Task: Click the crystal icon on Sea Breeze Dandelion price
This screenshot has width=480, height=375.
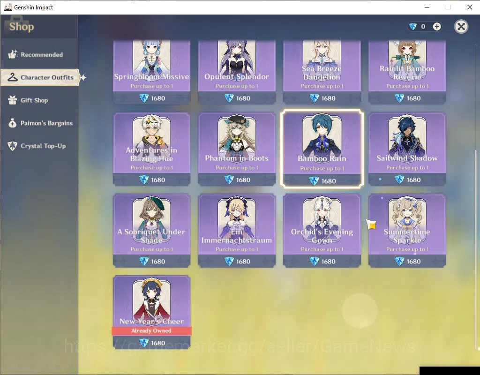Action: pyautogui.click(x=314, y=98)
